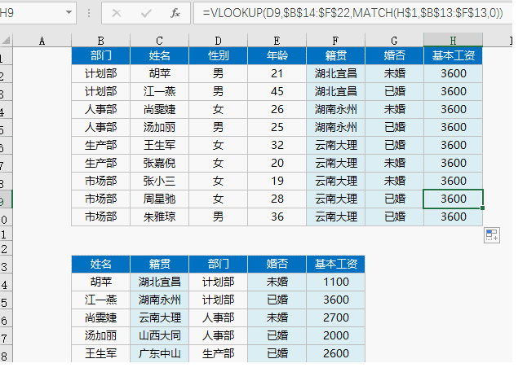Click cell 湖北宜昌 in lower table
527x372 pixels.
coord(159,282)
